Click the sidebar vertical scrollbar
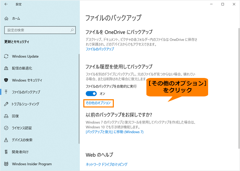 pos(79,99)
